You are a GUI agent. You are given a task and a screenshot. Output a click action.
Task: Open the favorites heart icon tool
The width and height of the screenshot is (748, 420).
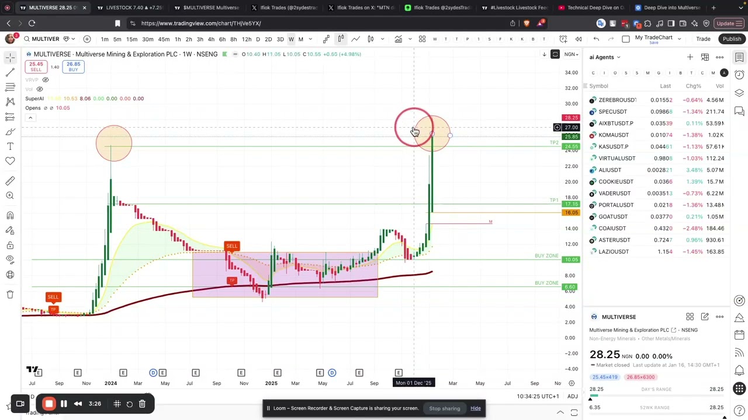click(x=10, y=161)
